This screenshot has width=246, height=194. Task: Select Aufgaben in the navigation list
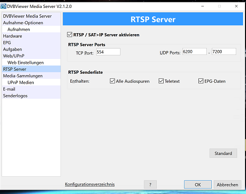pos(31,49)
